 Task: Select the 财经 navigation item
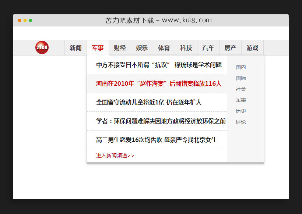[x=120, y=47]
